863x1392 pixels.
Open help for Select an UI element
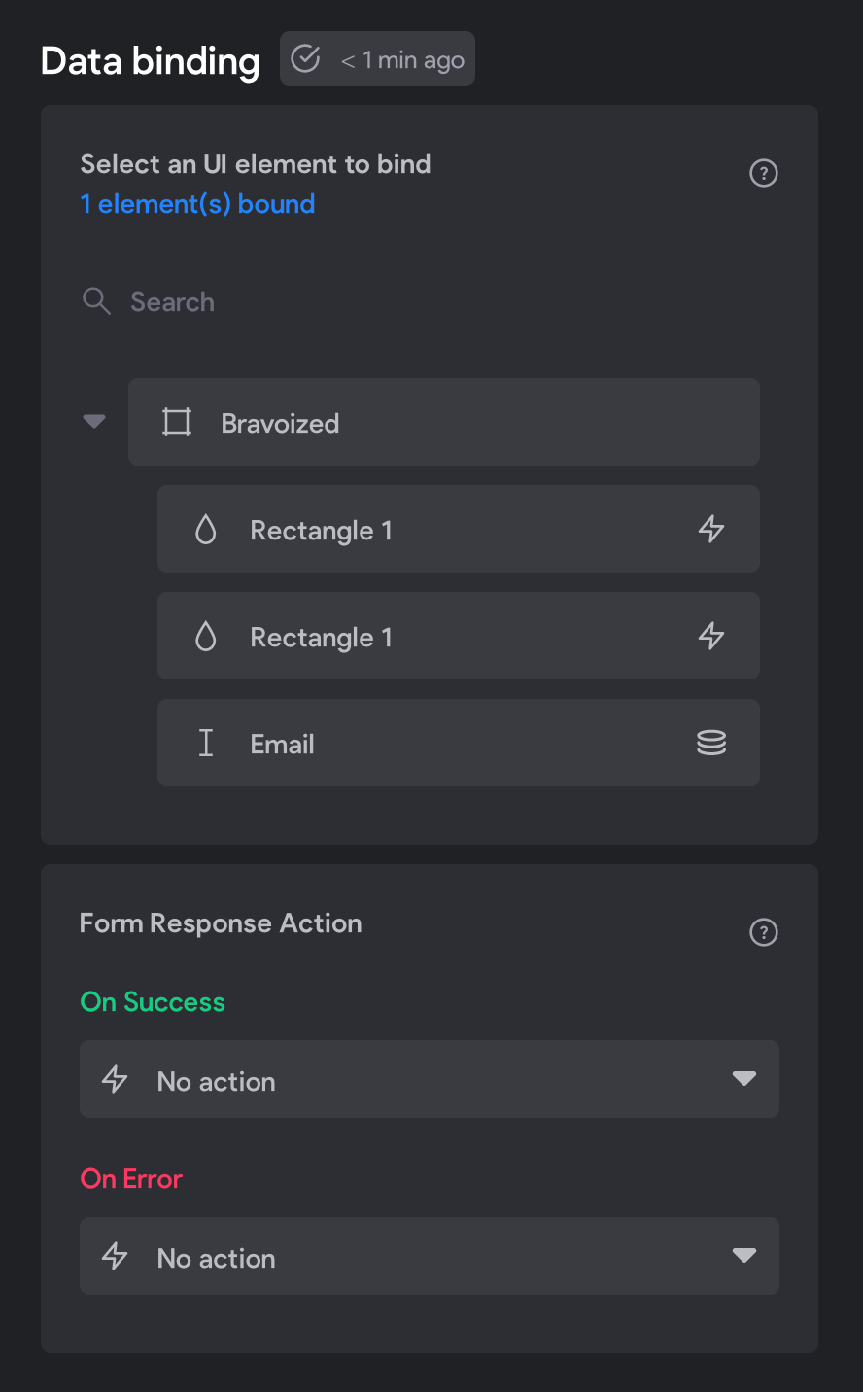point(764,173)
